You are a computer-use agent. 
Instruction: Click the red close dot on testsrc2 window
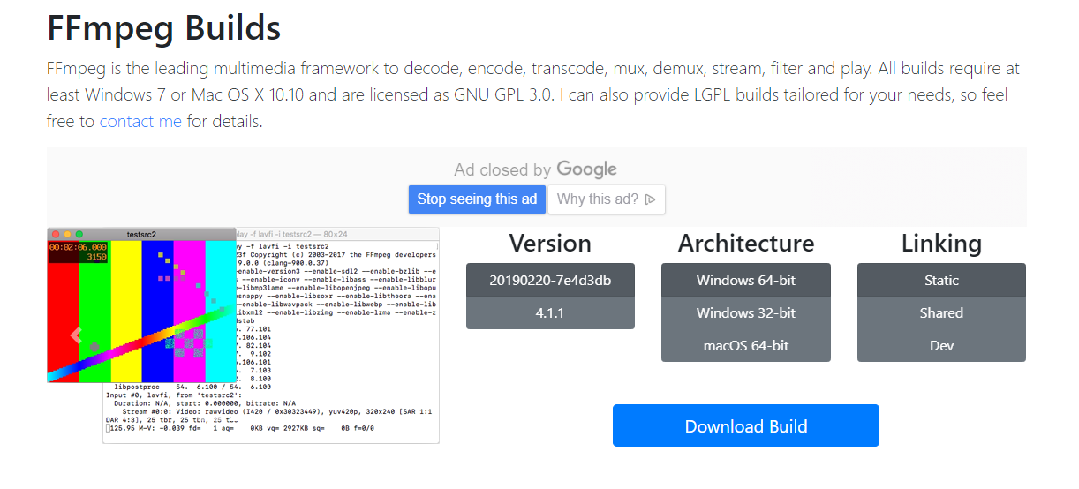(56, 234)
